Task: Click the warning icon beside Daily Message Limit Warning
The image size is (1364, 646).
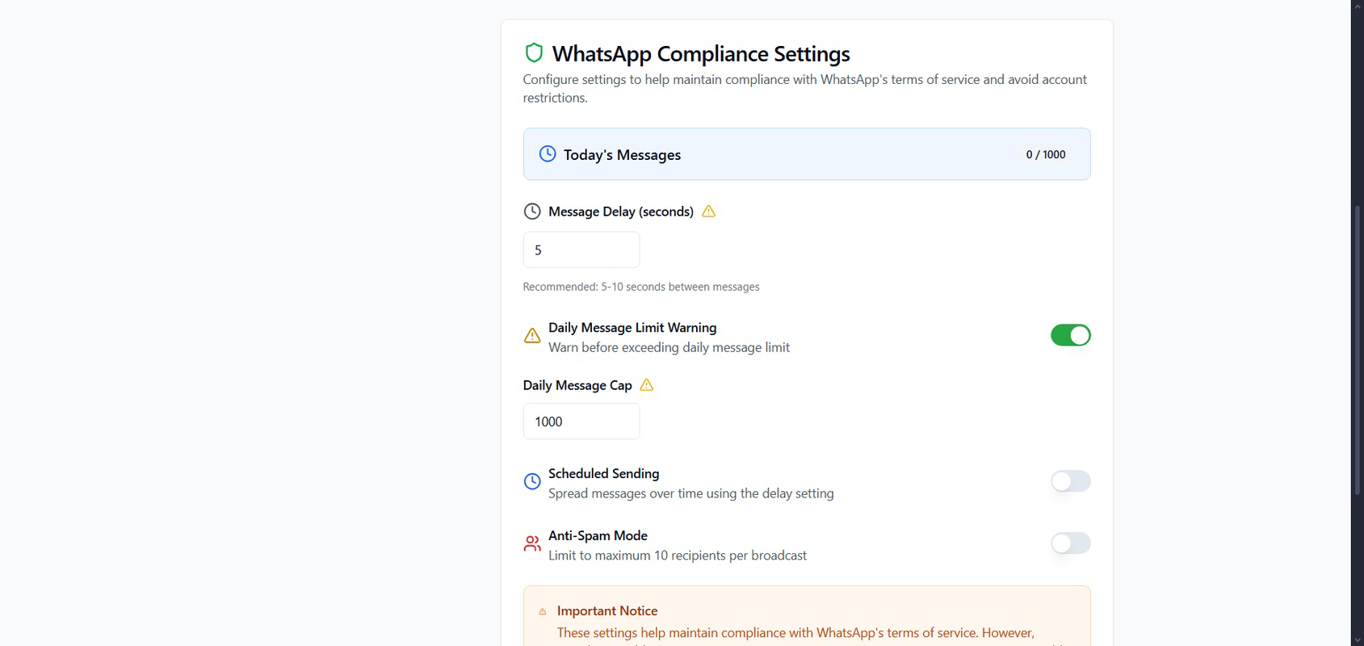Action: pyautogui.click(x=532, y=335)
